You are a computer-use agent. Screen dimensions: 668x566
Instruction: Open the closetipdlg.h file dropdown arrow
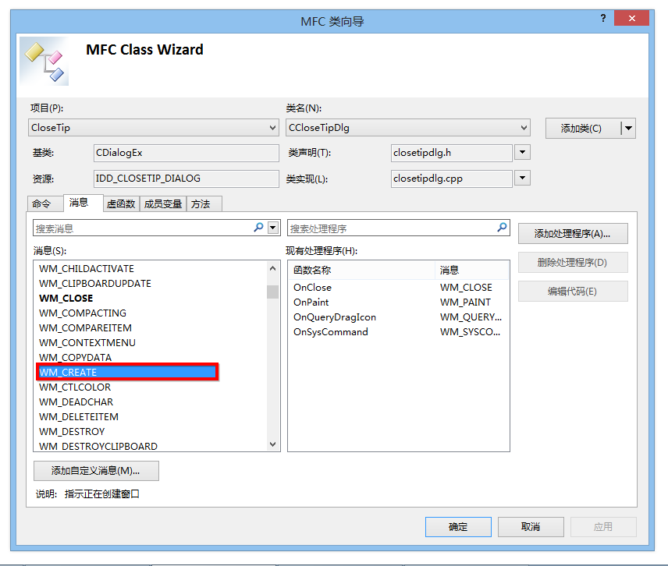(521, 153)
